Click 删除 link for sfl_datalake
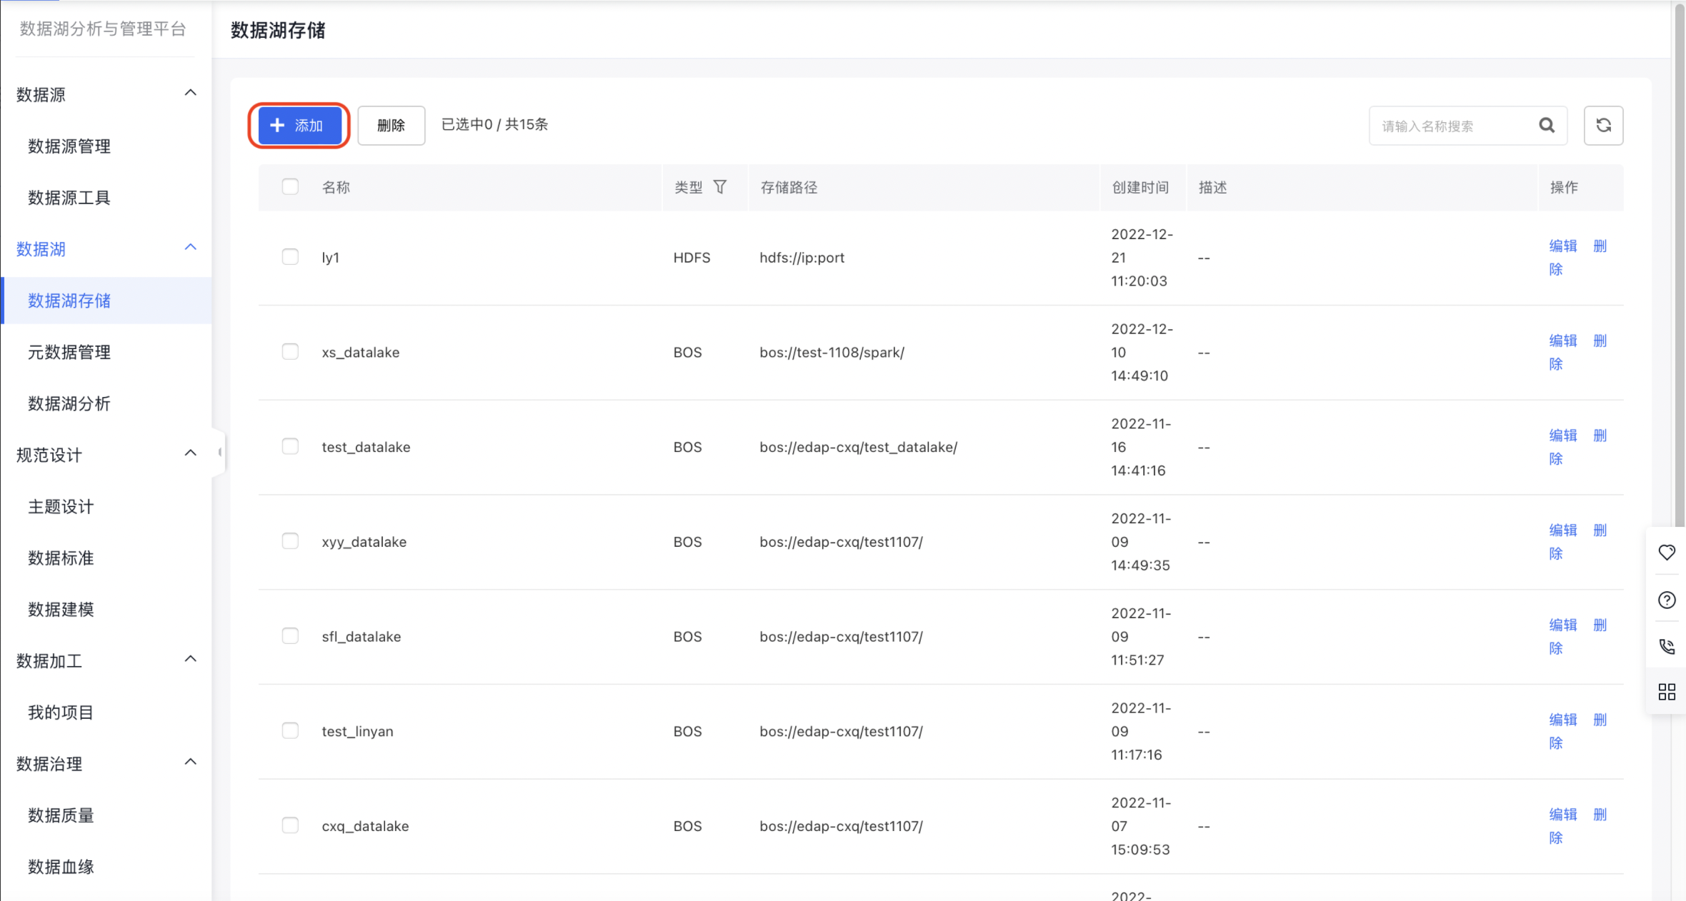Screen dimensions: 1686x901 (x=1600, y=625)
